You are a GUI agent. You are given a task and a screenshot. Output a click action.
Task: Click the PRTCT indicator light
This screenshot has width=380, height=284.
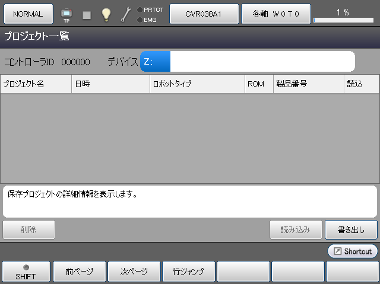140,9
